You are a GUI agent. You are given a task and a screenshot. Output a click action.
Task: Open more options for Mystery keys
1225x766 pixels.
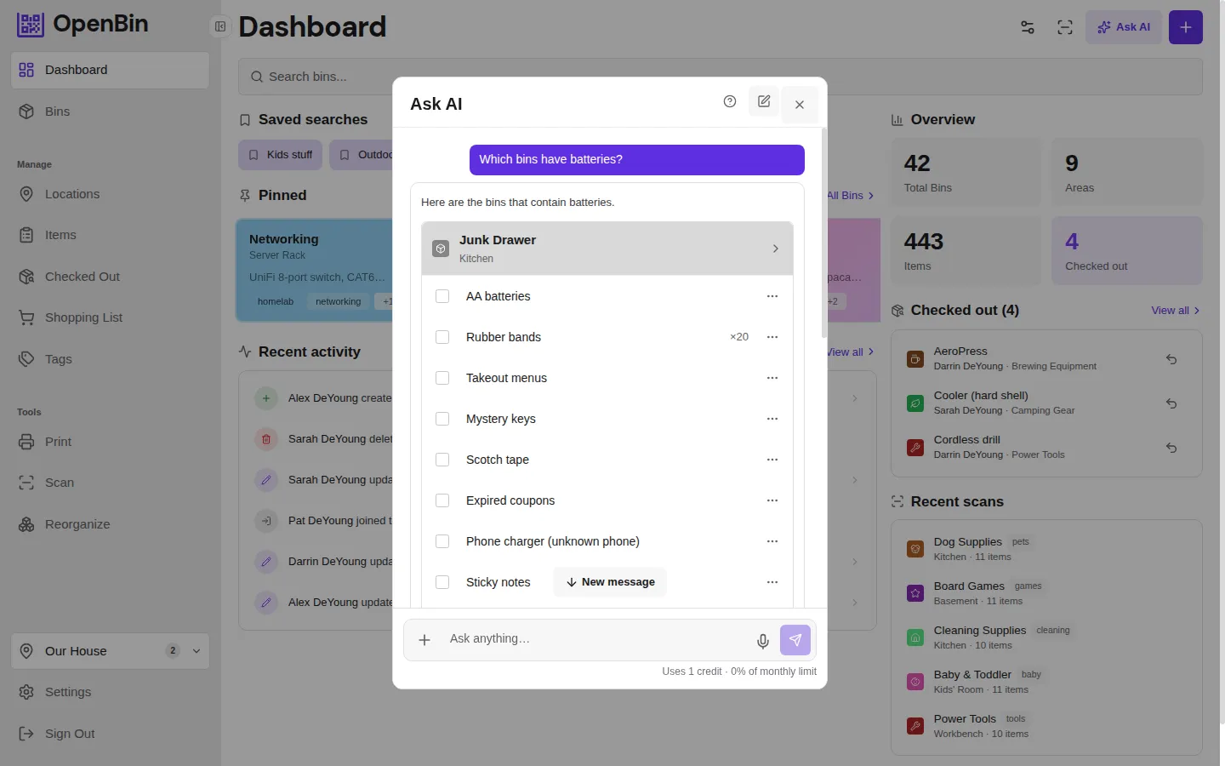772,419
